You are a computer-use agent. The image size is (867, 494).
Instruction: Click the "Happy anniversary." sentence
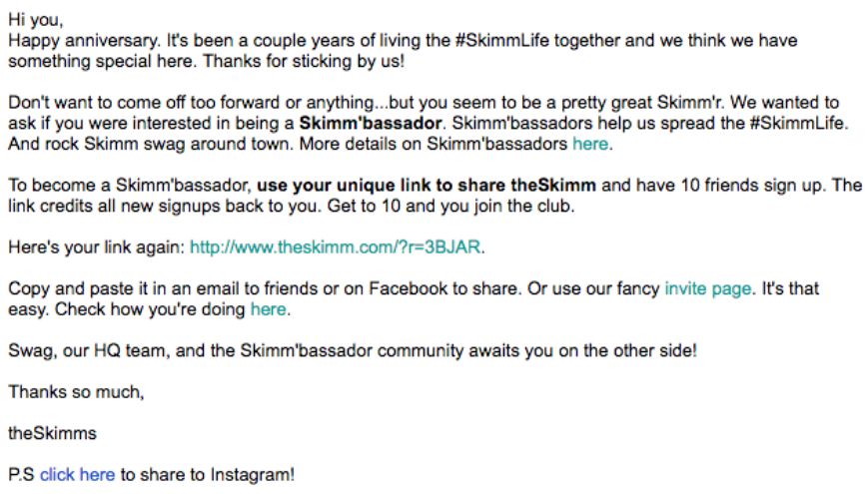point(76,41)
